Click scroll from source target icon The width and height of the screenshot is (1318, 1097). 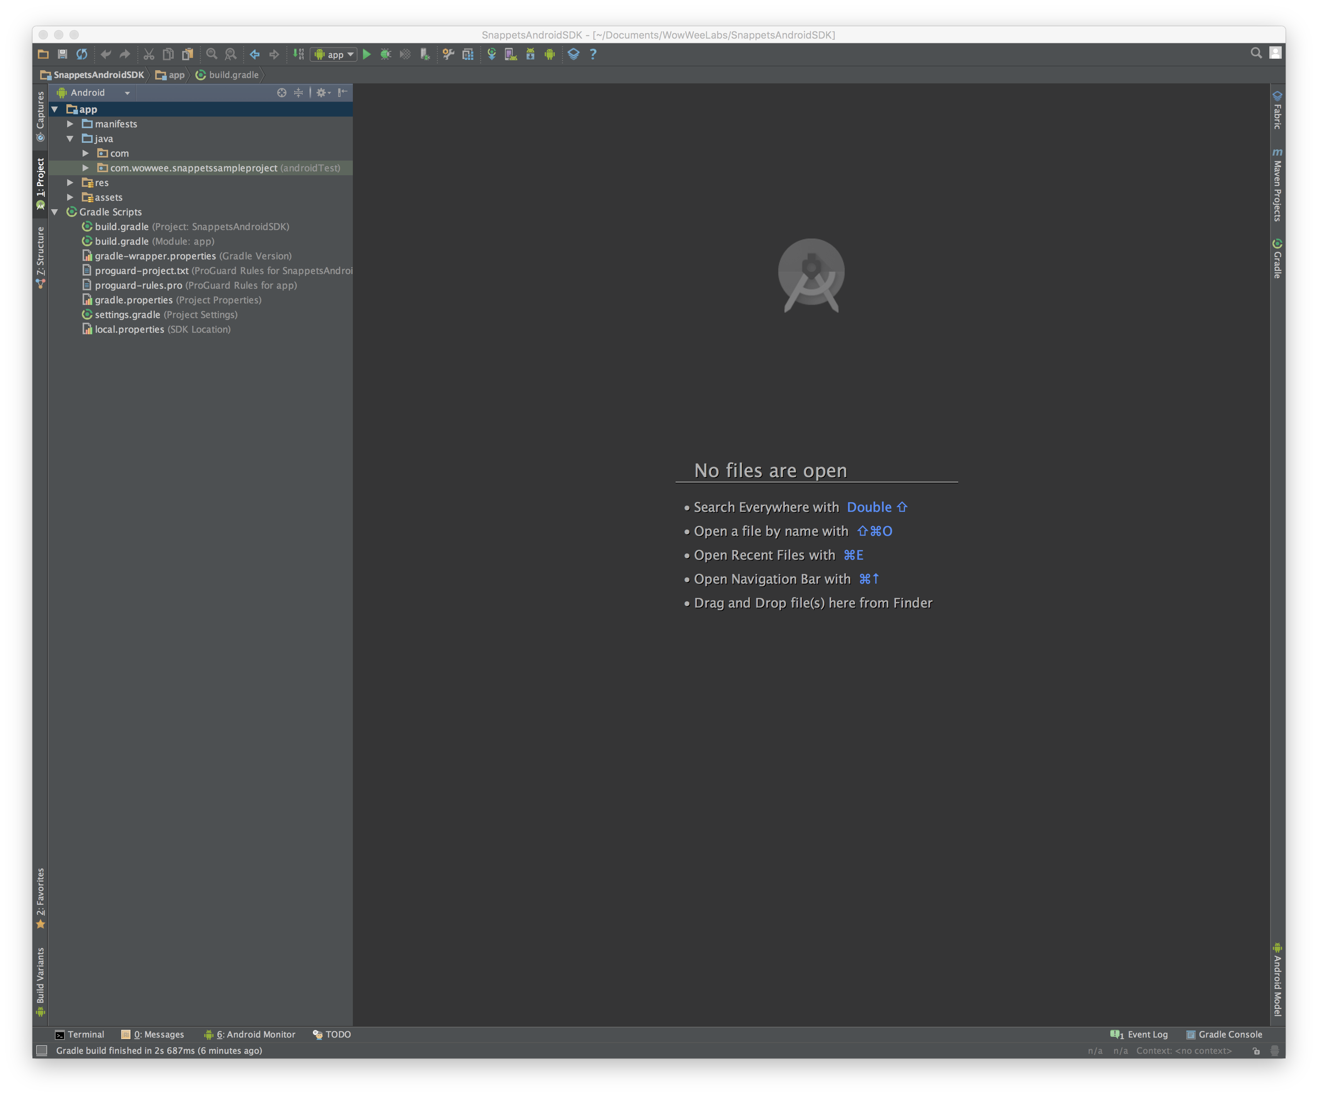pyautogui.click(x=282, y=93)
